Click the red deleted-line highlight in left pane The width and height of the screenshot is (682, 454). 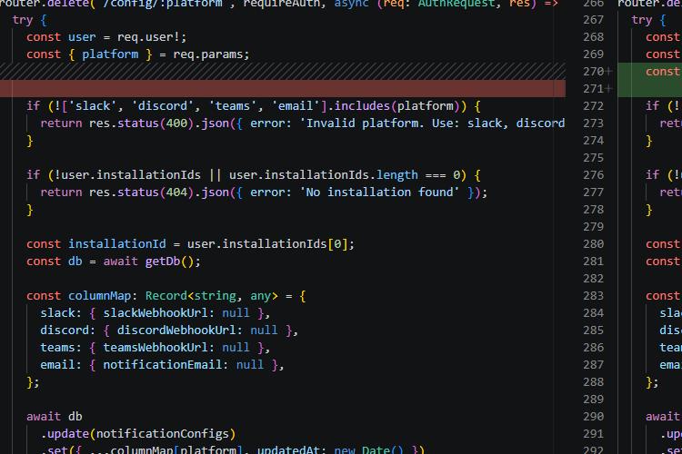point(283,89)
